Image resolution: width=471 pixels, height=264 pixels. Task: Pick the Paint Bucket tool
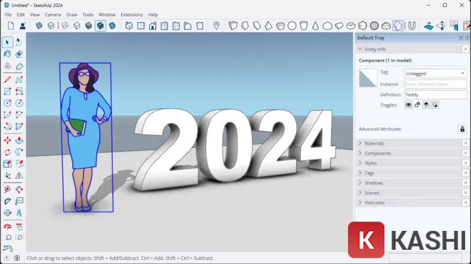7,54
